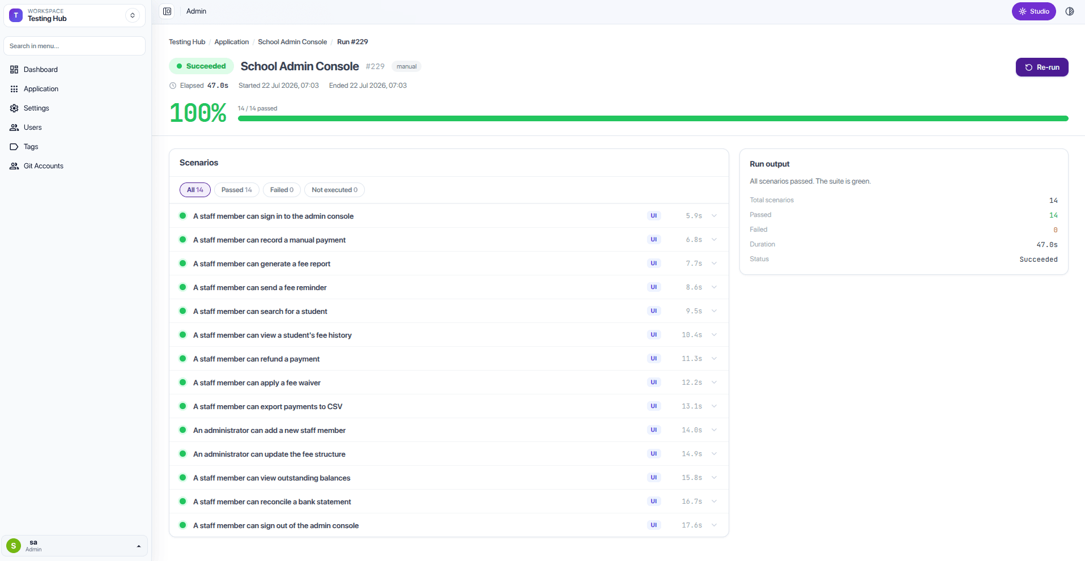Filter scenarios by Passed 14

(237, 190)
